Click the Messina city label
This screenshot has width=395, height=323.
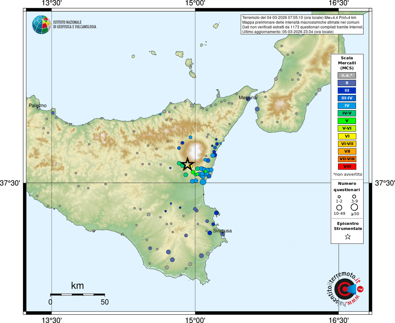click(248, 97)
